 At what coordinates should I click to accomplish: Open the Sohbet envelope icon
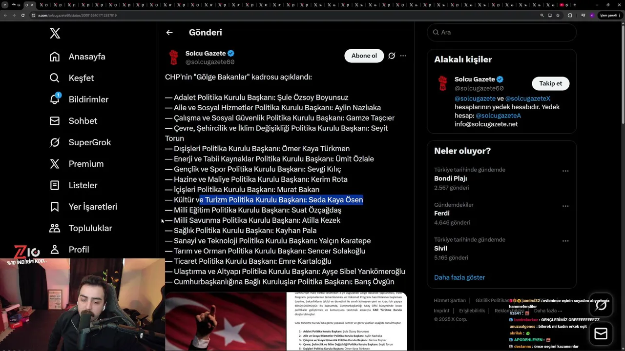(55, 121)
